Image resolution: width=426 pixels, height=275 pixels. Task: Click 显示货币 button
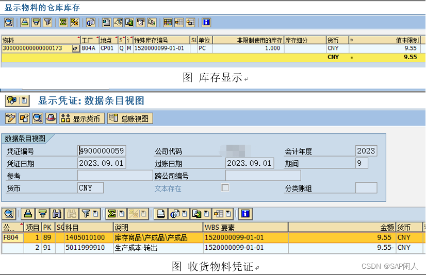point(82,118)
